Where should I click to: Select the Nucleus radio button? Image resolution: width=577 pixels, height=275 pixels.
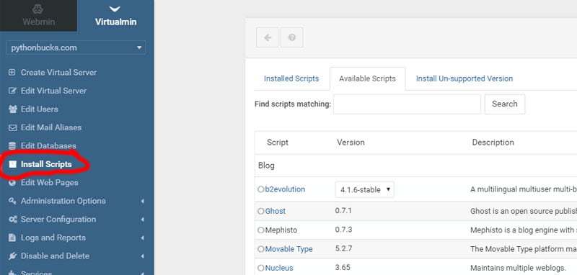[x=261, y=268]
